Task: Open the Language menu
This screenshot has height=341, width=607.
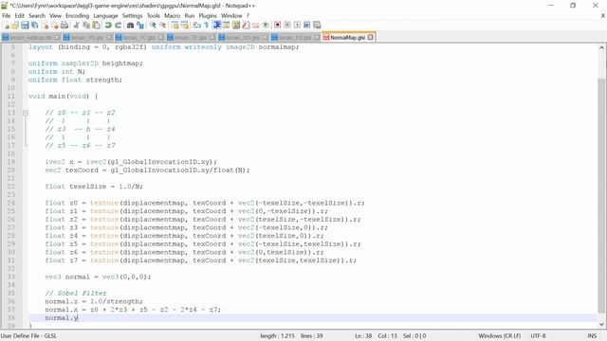Action: [x=105, y=16]
